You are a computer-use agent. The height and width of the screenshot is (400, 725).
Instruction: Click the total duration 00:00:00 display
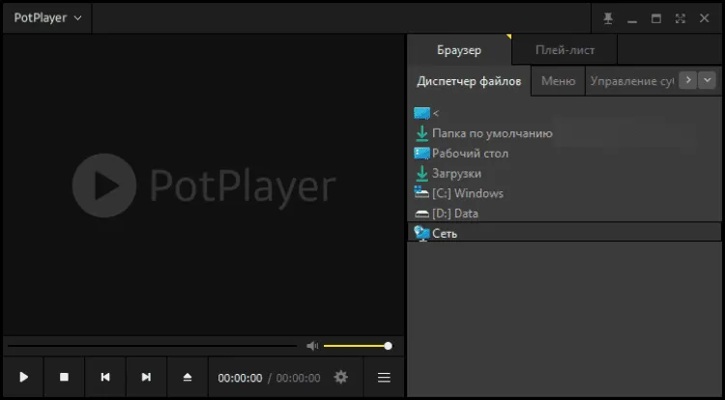tap(299, 378)
